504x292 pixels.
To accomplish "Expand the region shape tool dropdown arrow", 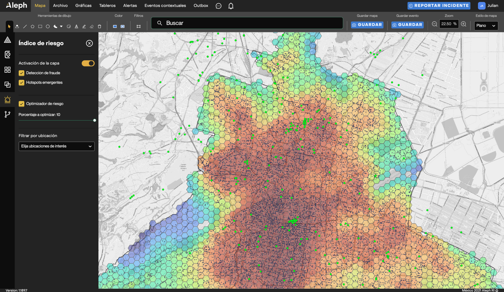I will [61, 26].
